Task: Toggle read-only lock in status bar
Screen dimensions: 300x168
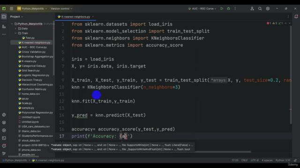Action: click(295, 161)
